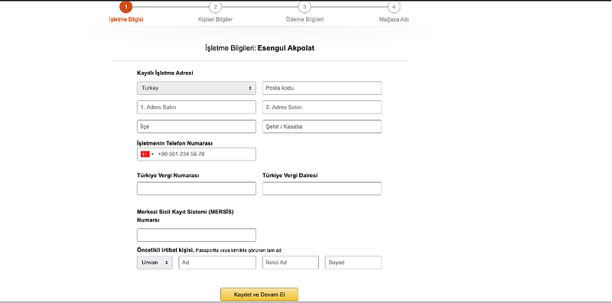Viewport: 612px width, 303px height.
Task: Focus the 2. Adres Satırı field
Action: point(322,107)
